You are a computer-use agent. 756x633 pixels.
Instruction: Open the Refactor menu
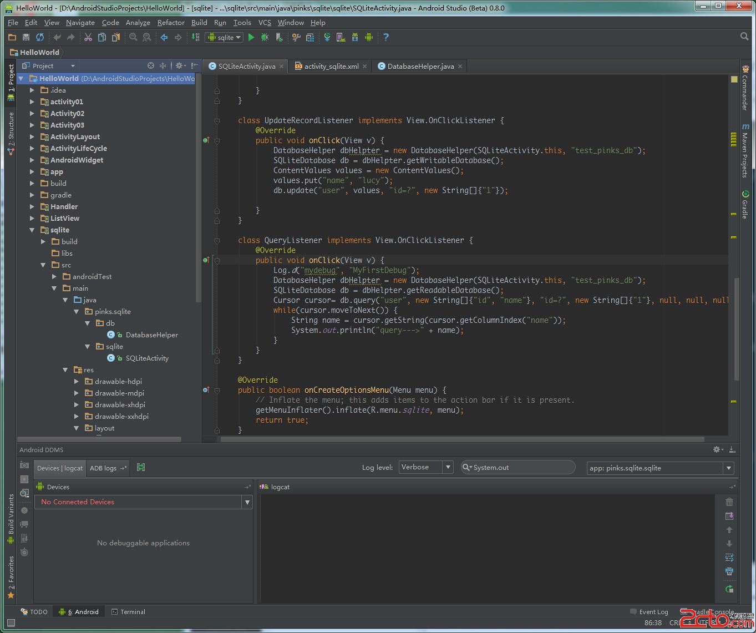pyautogui.click(x=170, y=23)
